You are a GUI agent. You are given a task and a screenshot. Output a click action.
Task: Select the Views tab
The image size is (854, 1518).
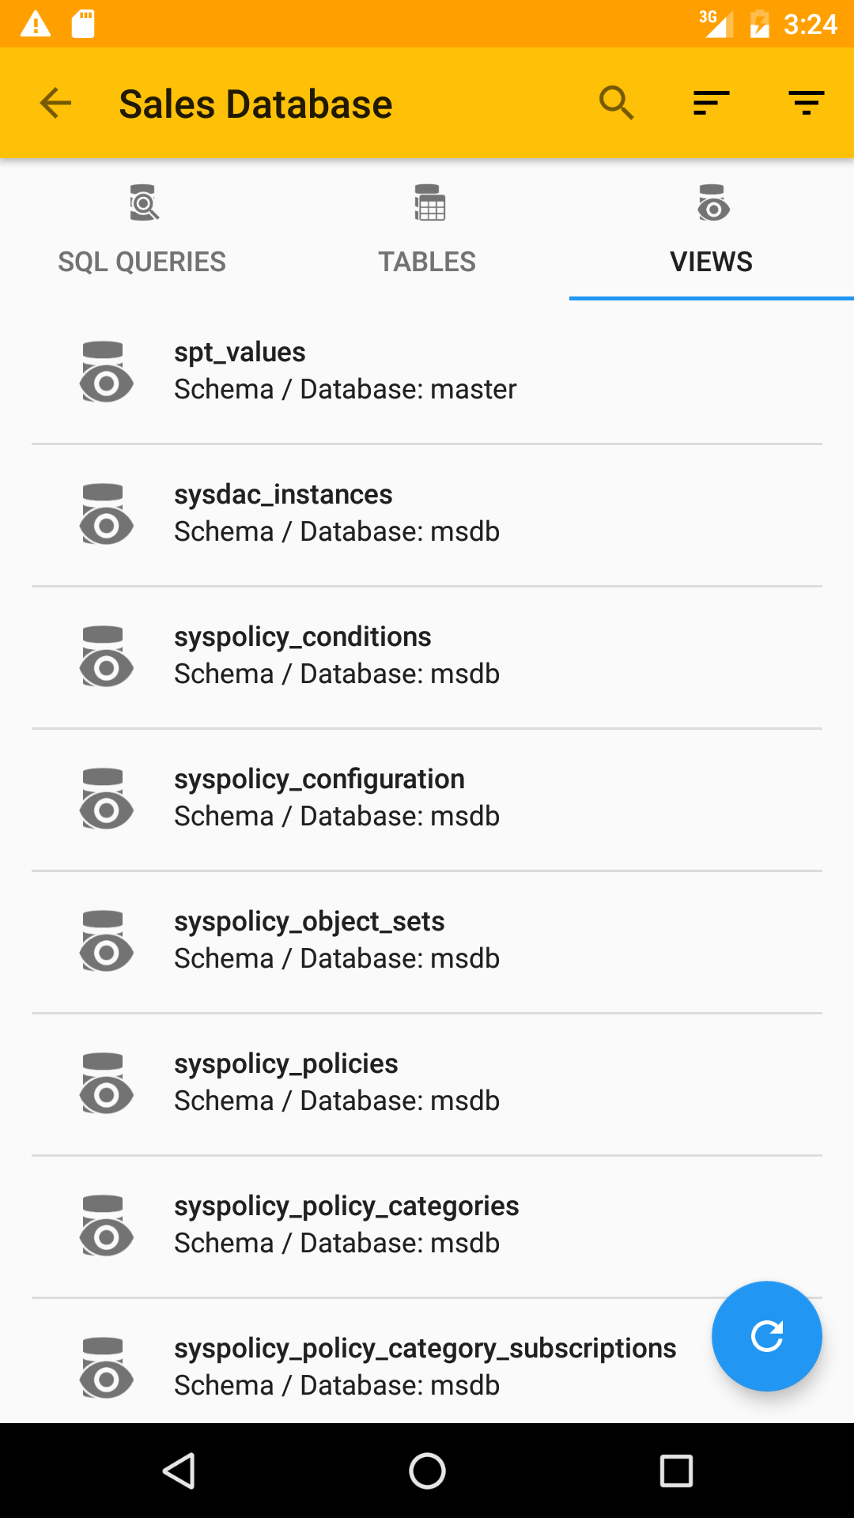[x=712, y=229]
